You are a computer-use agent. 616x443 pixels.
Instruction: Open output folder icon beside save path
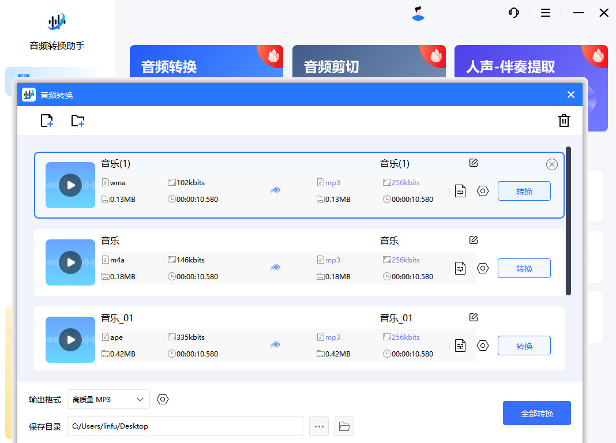[x=344, y=426]
